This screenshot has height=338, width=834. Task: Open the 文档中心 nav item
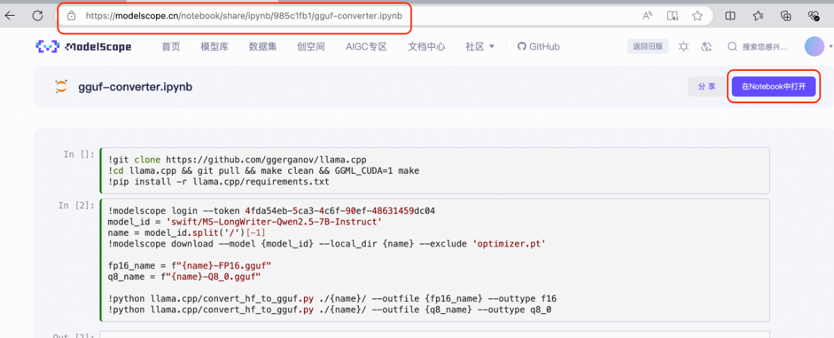(x=427, y=46)
